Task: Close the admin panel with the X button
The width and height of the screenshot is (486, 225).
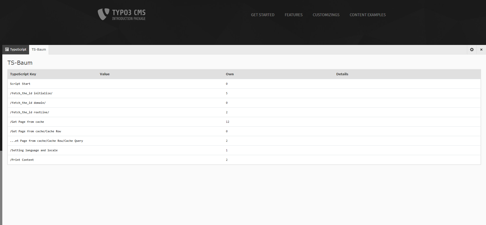Action: pyautogui.click(x=481, y=50)
